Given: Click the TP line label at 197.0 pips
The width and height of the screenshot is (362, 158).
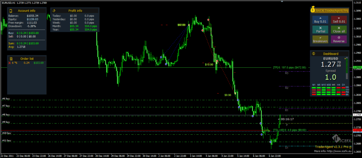Looking at the screenshot, I should [x=289, y=67].
